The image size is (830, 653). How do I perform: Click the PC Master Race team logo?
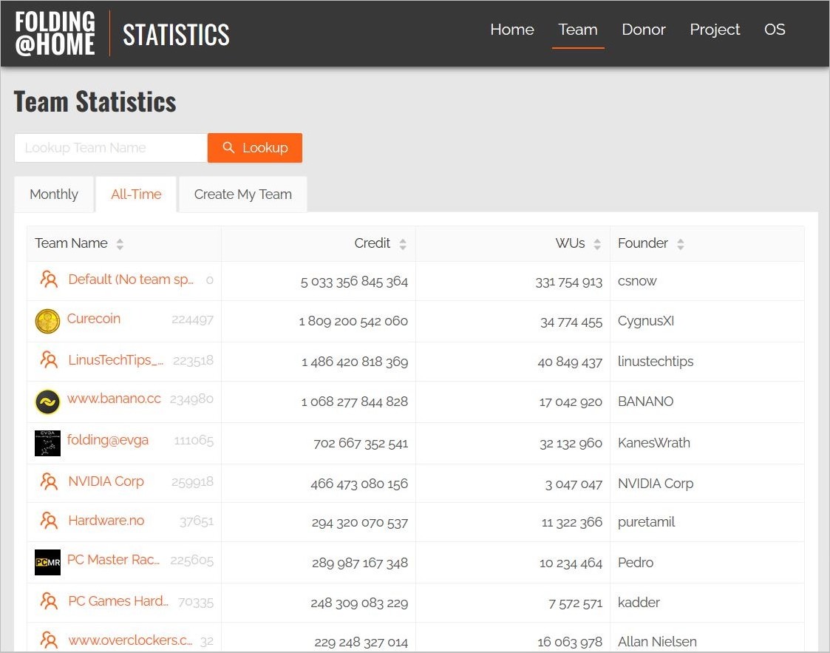click(47, 563)
